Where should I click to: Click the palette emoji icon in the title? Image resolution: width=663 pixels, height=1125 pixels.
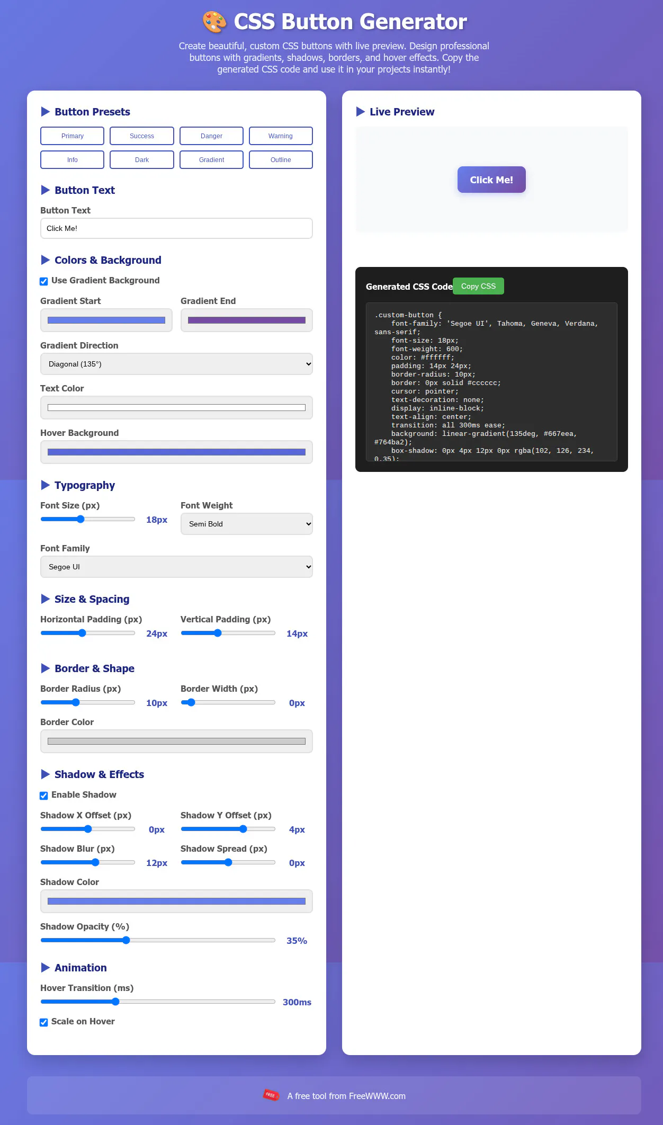[x=214, y=22]
